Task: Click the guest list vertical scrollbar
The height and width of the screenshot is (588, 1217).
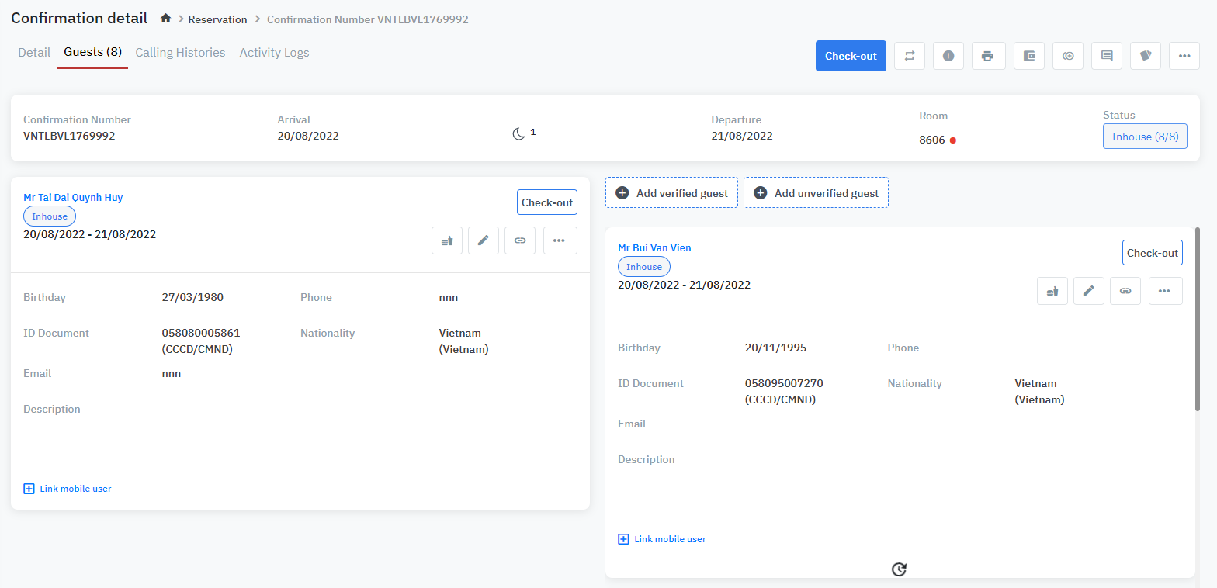Action: [x=1199, y=318]
